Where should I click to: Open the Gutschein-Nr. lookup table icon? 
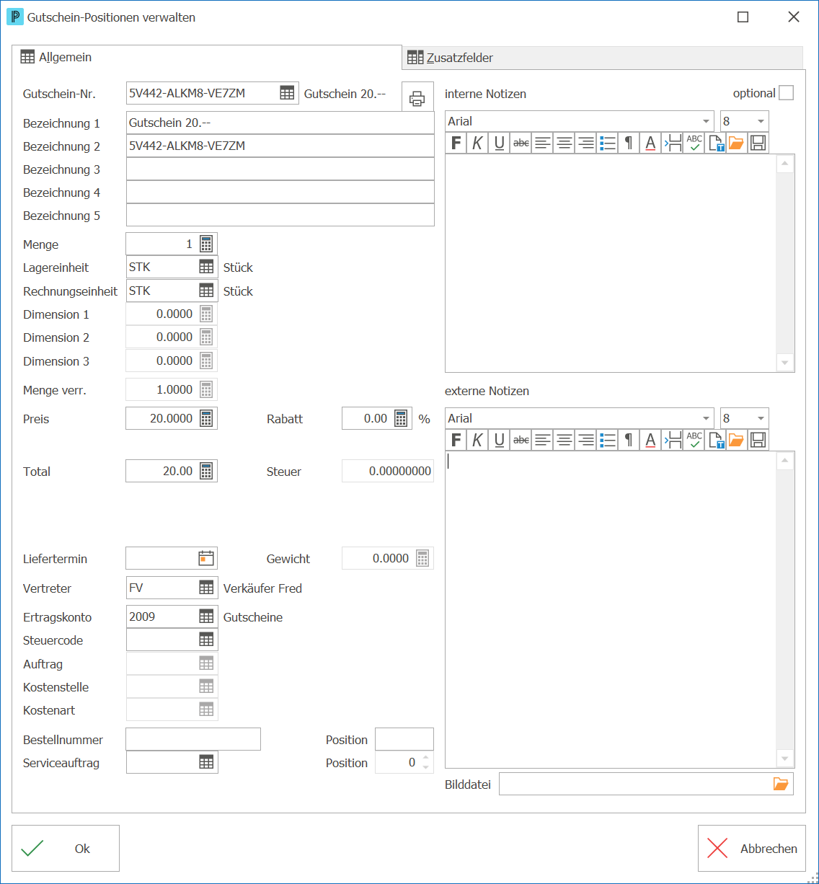click(287, 93)
